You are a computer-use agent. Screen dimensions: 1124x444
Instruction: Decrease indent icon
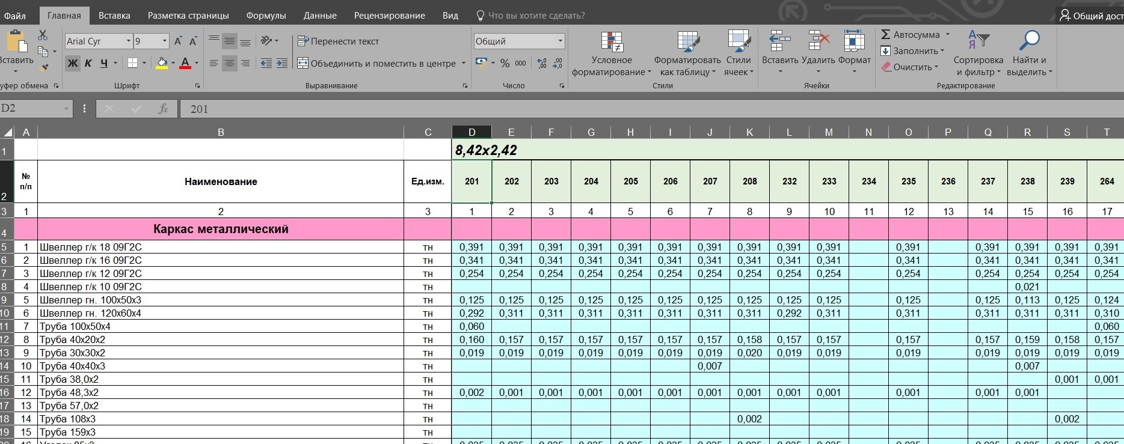[x=266, y=63]
